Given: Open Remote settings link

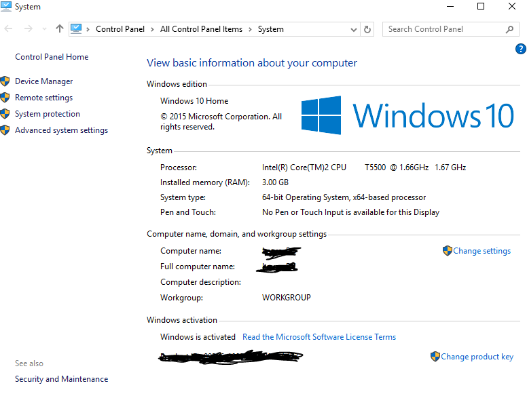Looking at the screenshot, I should 43,98.
